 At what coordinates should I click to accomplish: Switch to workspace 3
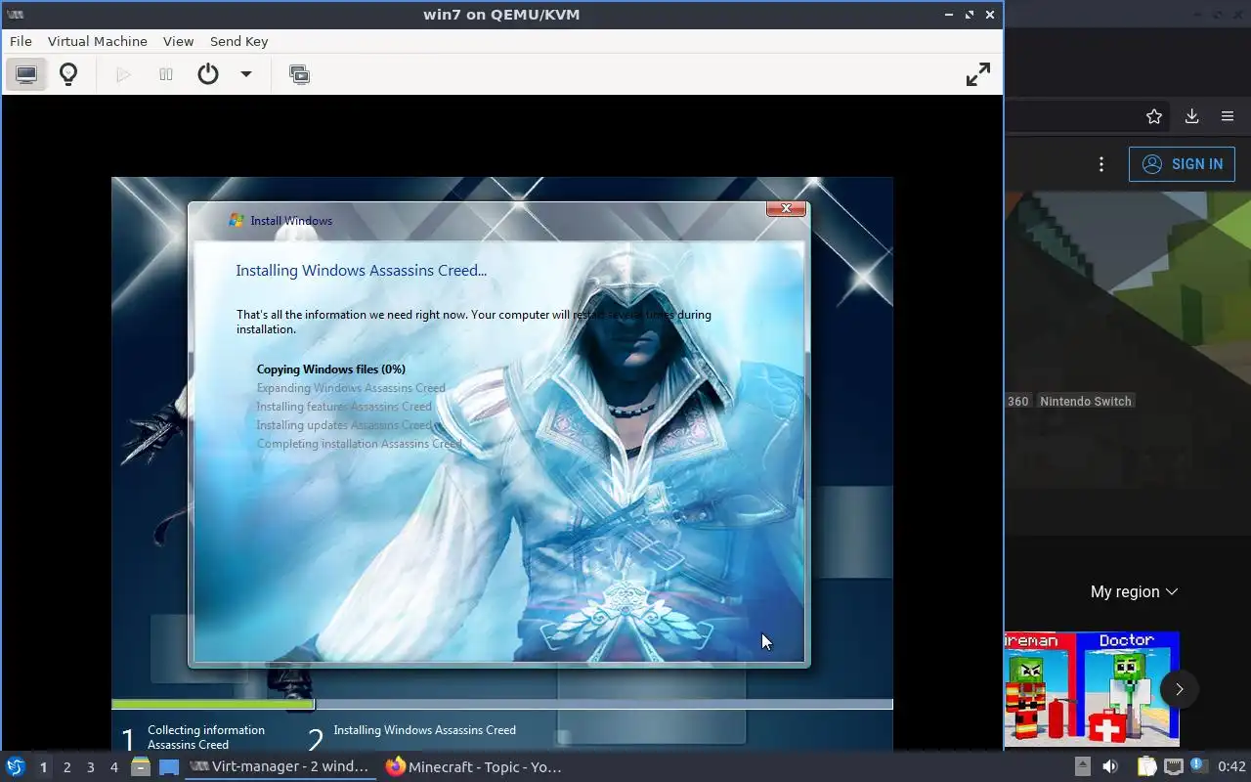pos(91,767)
